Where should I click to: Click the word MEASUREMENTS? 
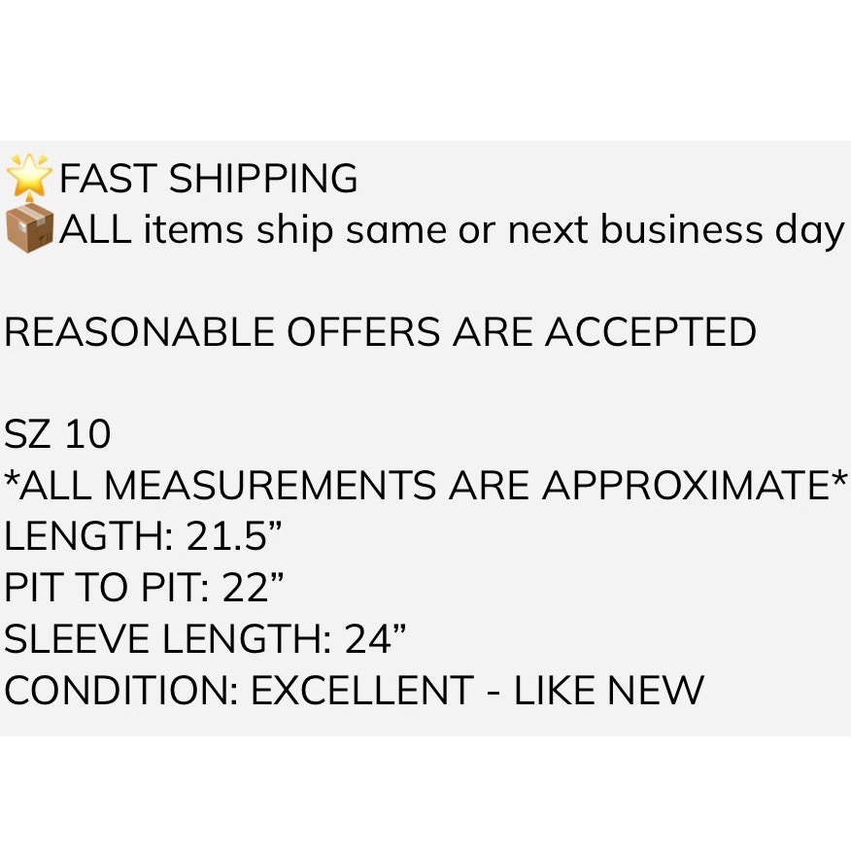pyautogui.click(x=270, y=485)
